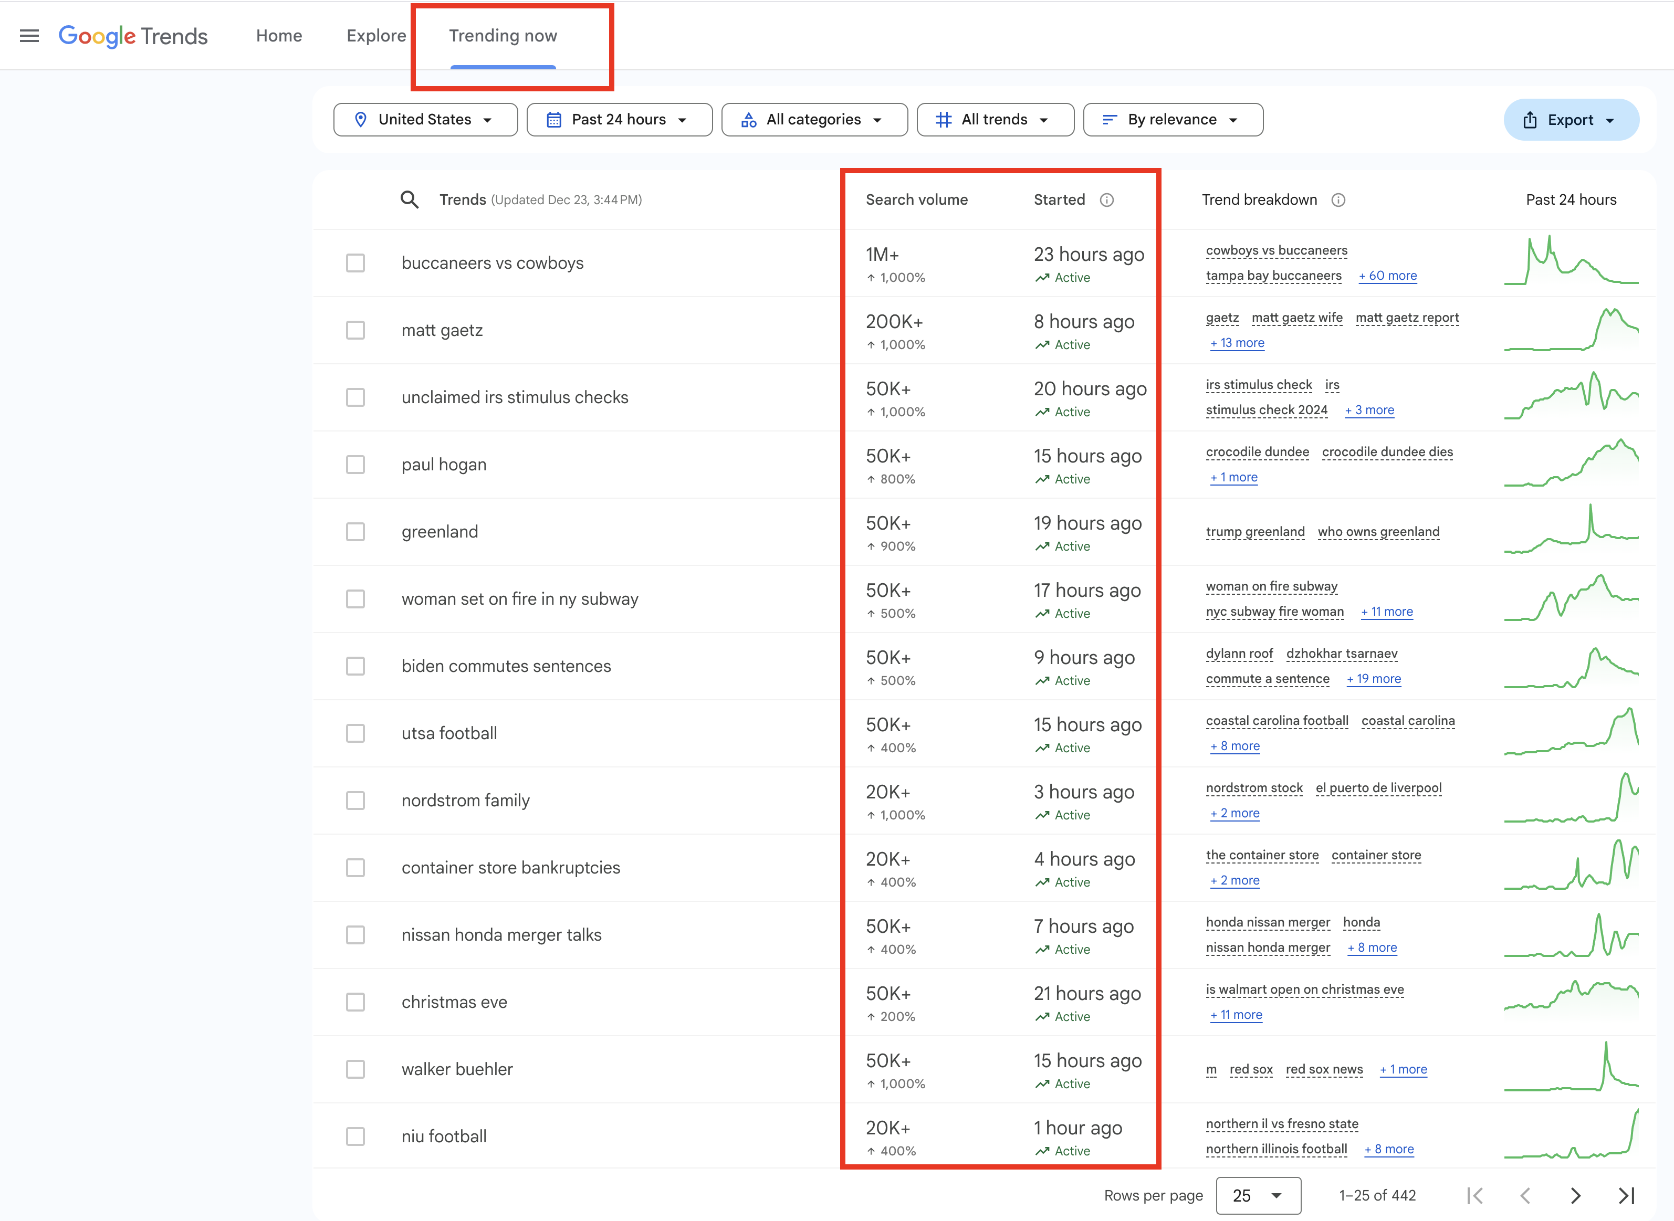Tick the paul hogan checkbox
1674x1221 pixels.
tap(355, 465)
